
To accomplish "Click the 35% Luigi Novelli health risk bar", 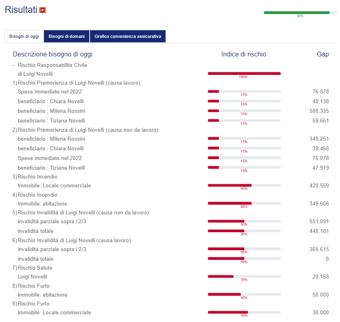I will click(x=244, y=276).
